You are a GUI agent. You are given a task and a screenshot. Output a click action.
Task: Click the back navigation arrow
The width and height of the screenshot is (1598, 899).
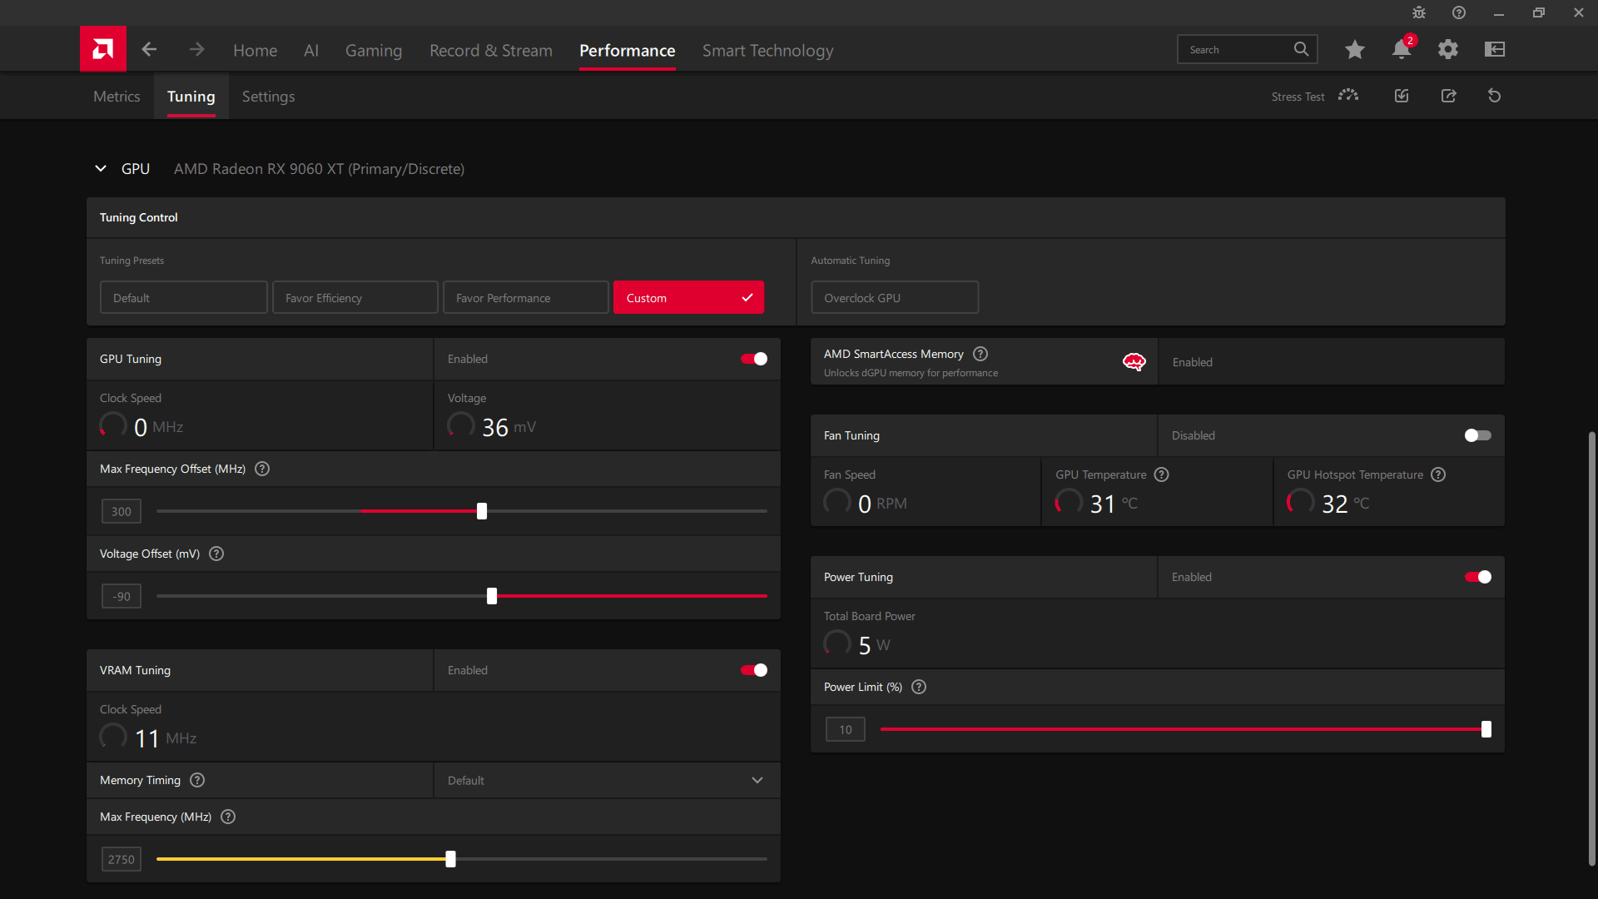pyautogui.click(x=149, y=49)
